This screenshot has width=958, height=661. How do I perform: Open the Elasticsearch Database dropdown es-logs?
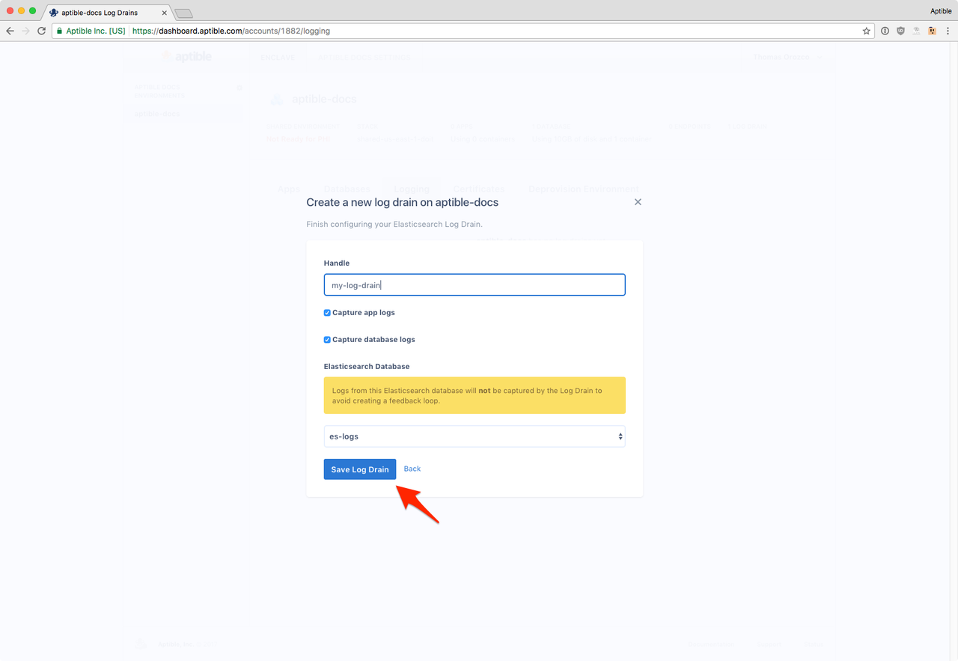tap(475, 436)
